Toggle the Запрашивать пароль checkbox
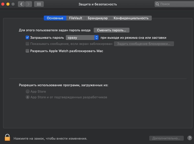 pos(27,37)
